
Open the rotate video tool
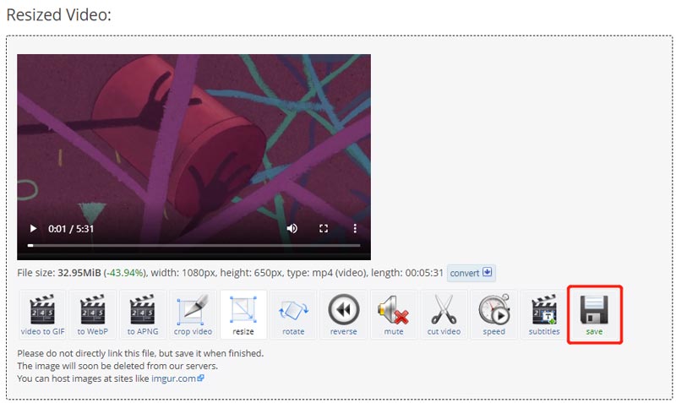(x=293, y=314)
